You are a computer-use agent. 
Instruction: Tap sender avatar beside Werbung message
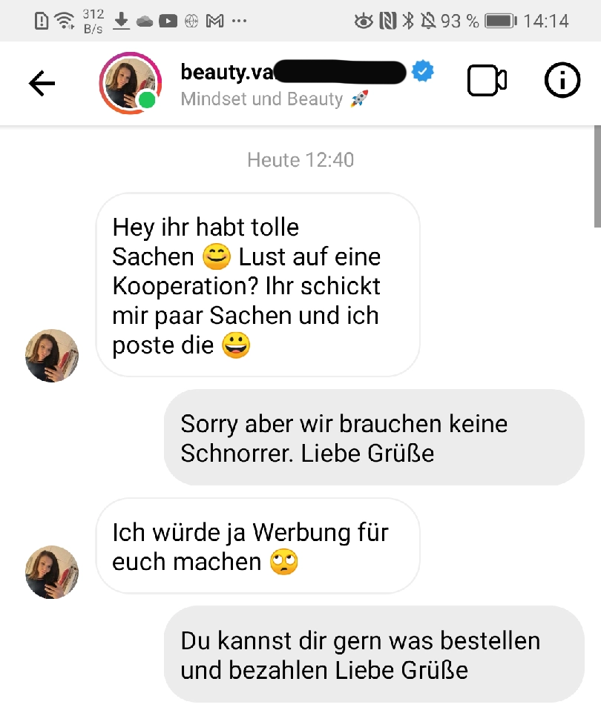coord(52,572)
